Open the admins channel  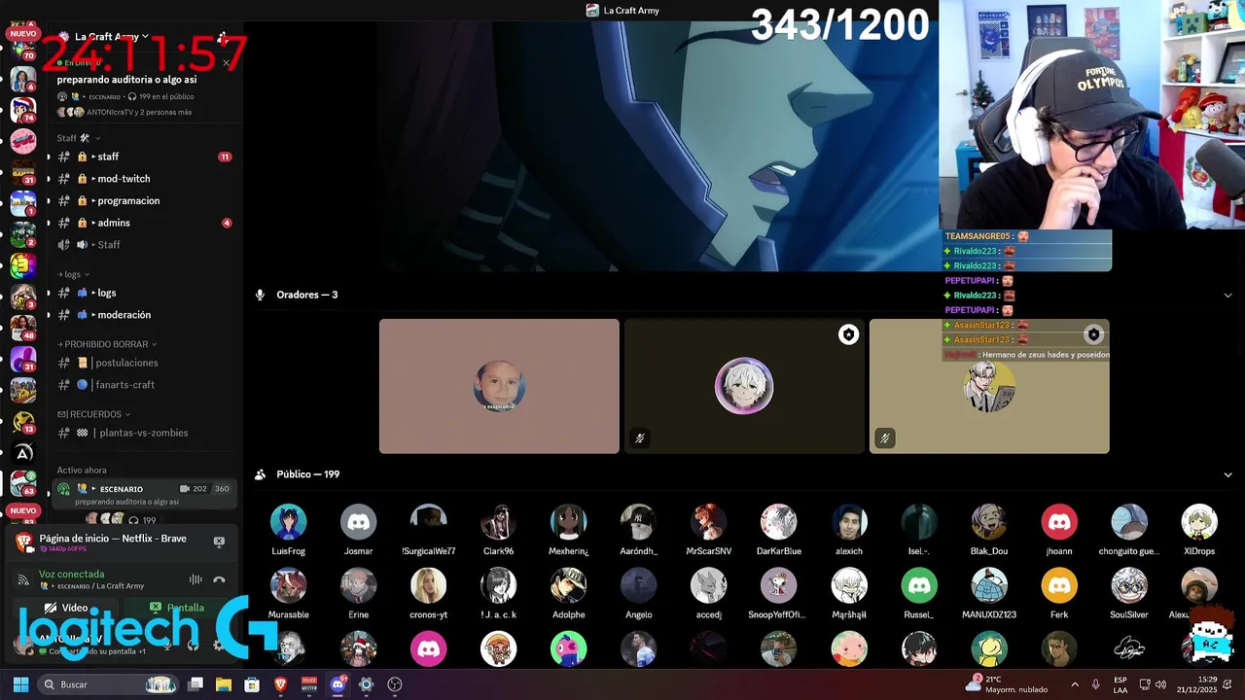(x=144, y=223)
